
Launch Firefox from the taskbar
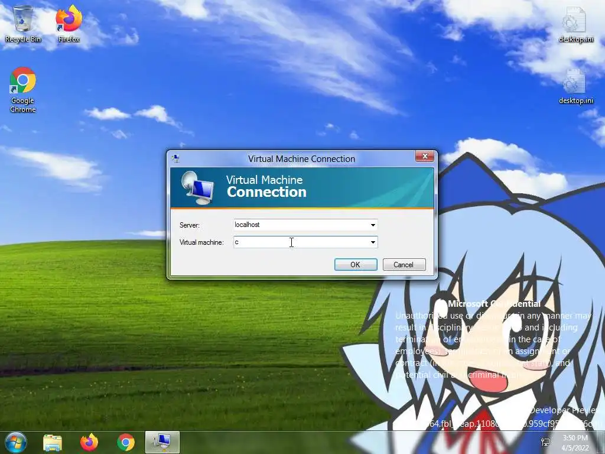coord(89,442)
